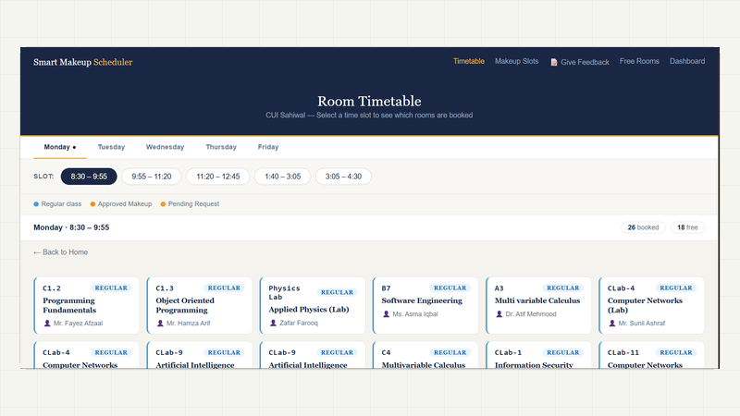
Task: Click the Pending Request legend dot
Action: 163,204
